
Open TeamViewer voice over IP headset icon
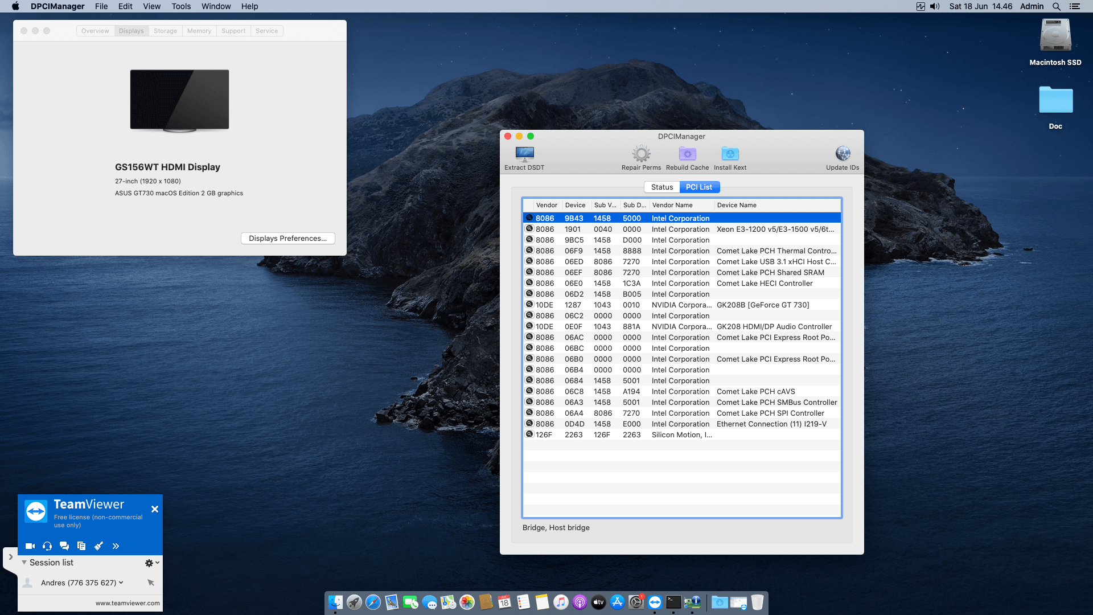pos(47,546)
